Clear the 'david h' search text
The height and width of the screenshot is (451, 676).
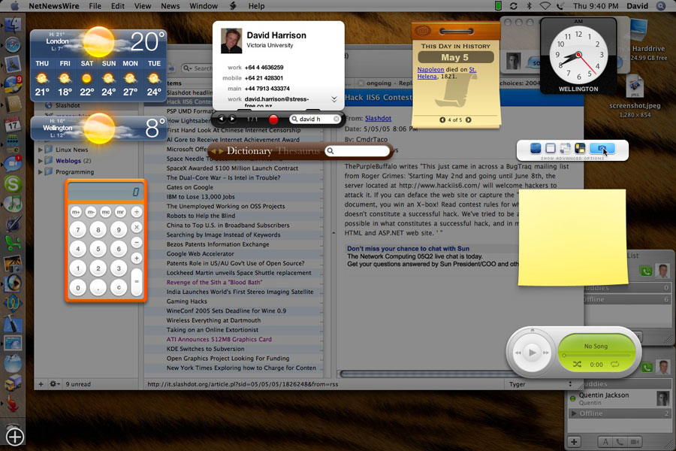pyautogui.click(x=336, y=119)
